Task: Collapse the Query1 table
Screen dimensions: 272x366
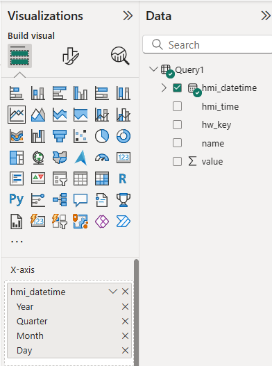Action: click(x=153, y=69)
